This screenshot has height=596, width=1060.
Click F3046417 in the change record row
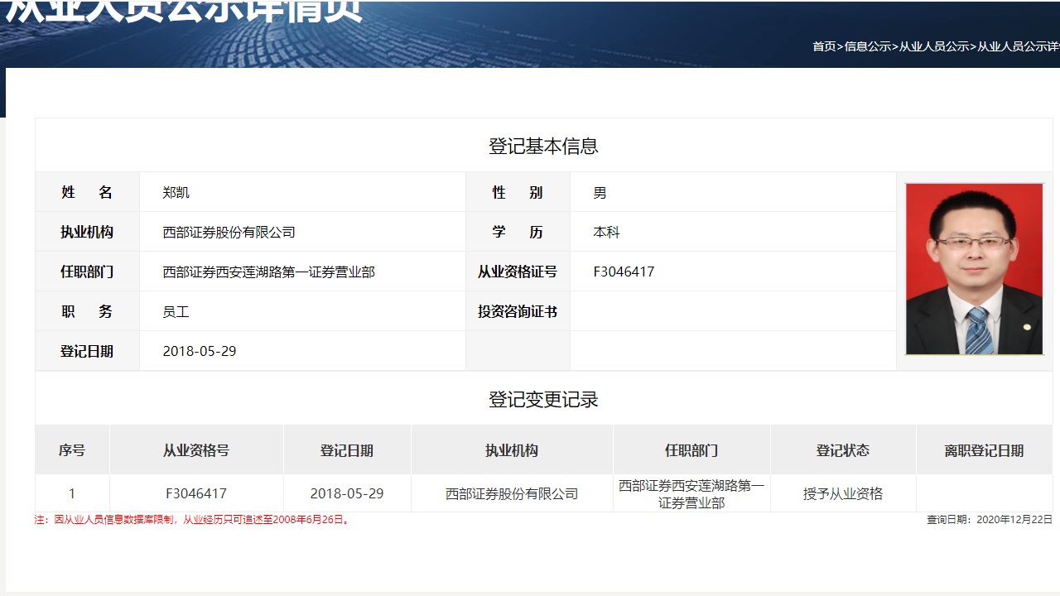(x=196, y=494)
